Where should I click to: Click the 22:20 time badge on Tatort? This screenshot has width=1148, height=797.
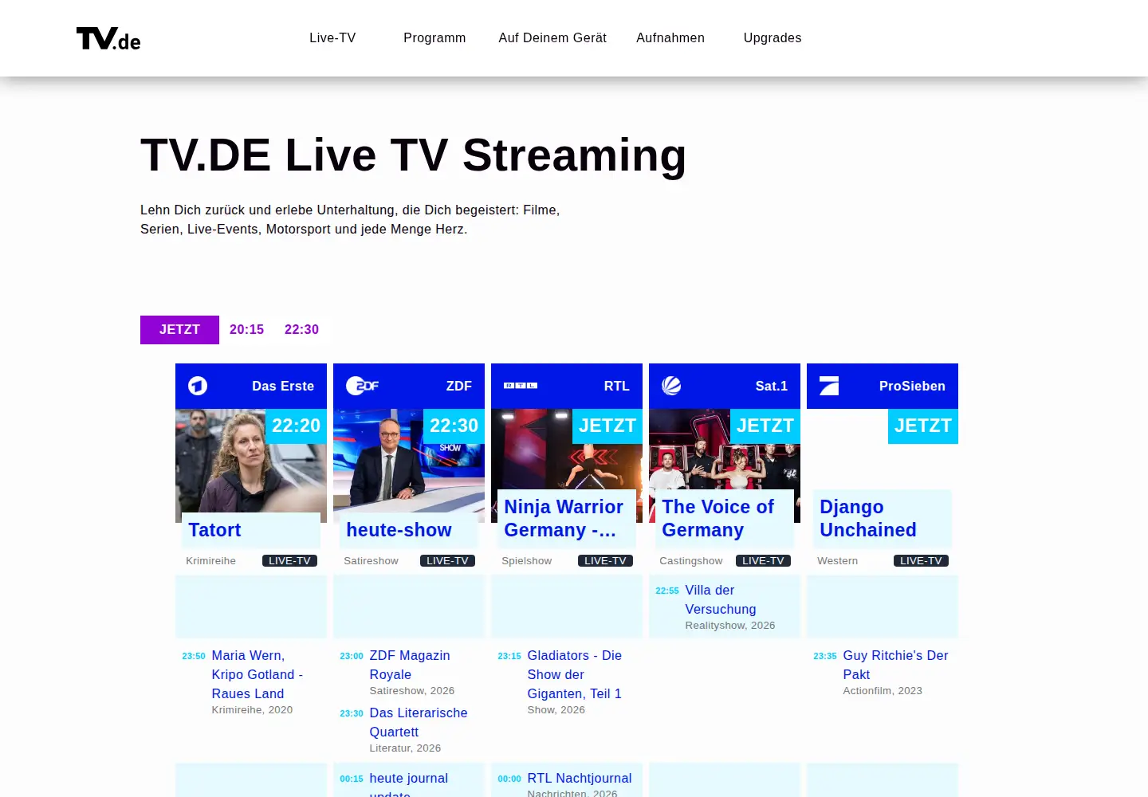point(296,426)
